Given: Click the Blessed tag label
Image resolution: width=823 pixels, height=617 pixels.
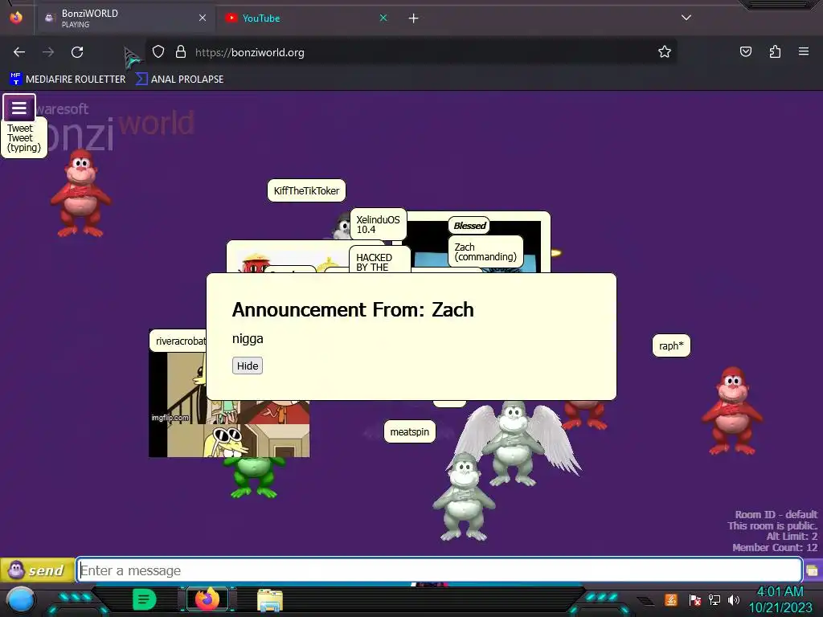Looking at the screenshot, I should tap(469, 226).
